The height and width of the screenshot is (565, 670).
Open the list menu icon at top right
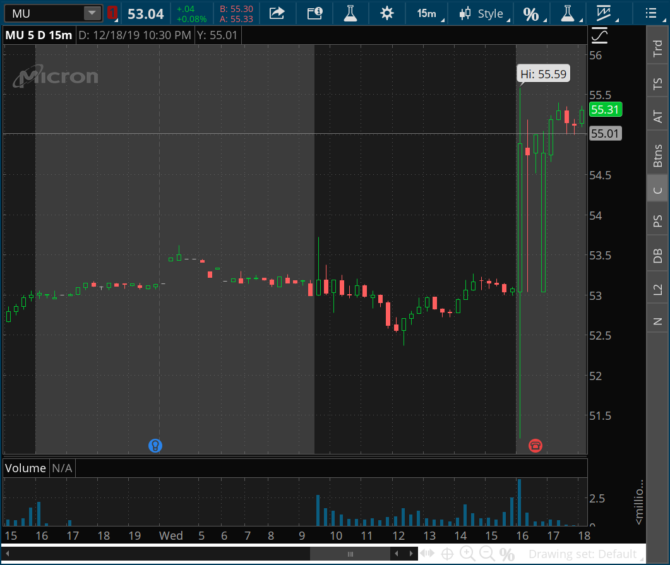(x=651, y=13)
